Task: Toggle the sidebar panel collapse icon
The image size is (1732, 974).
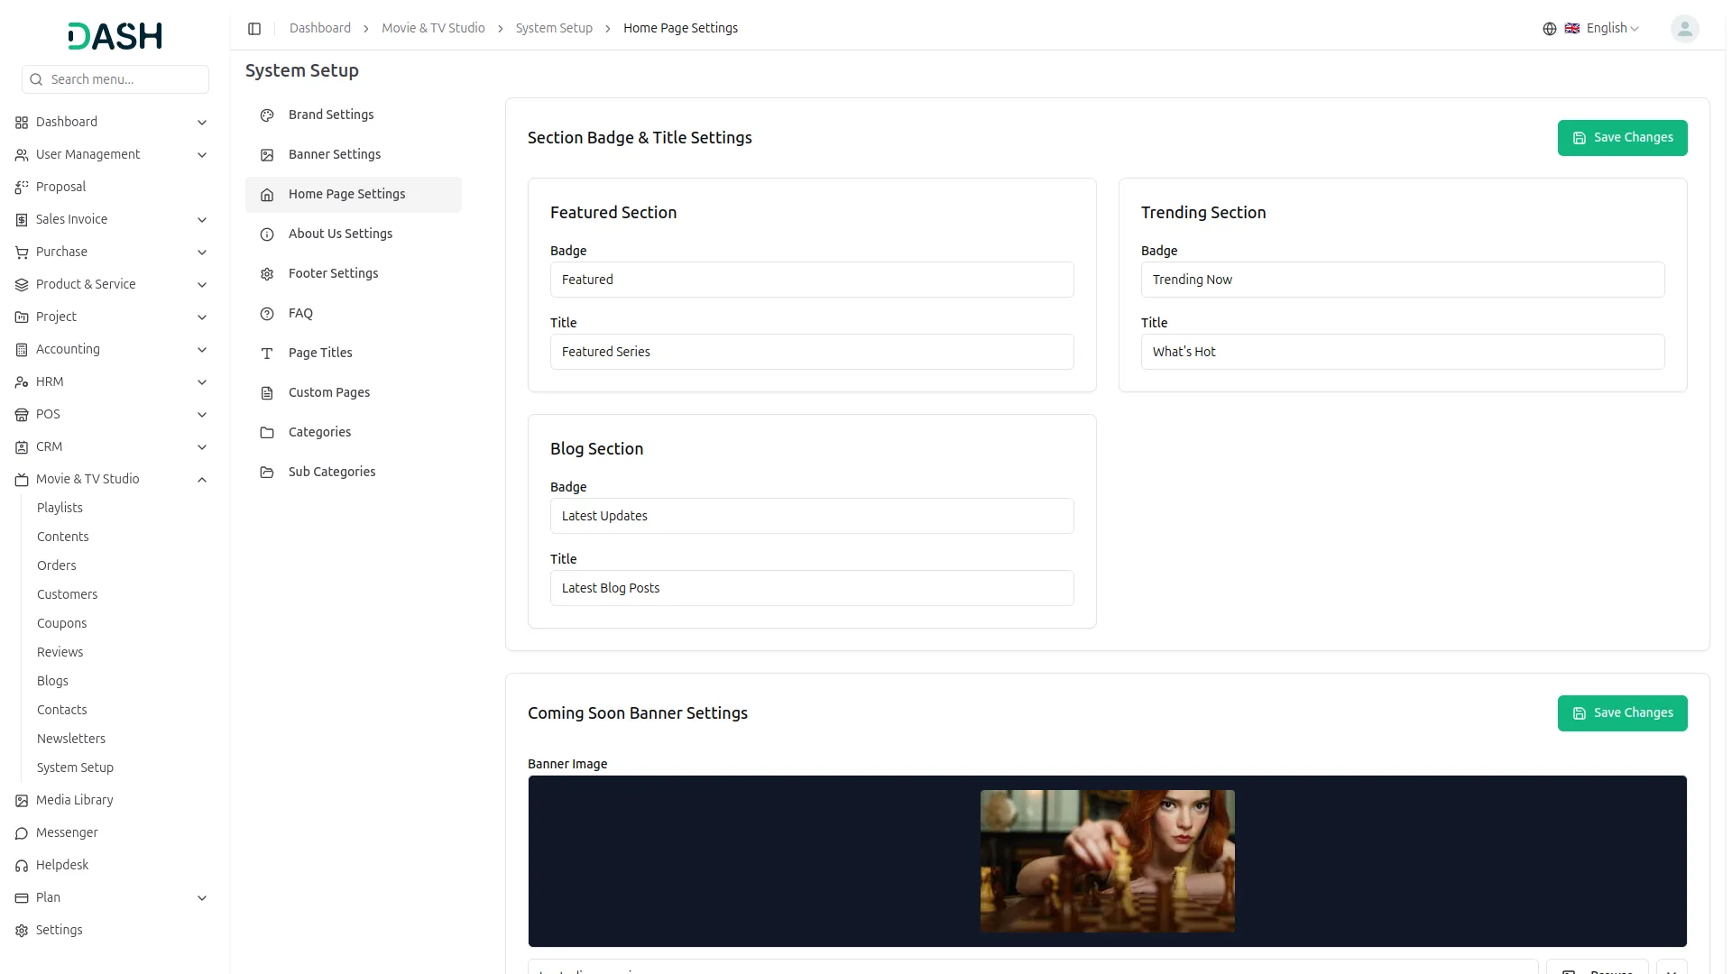Action: pos(254,28)
